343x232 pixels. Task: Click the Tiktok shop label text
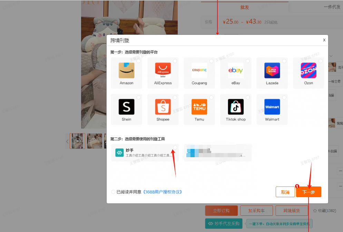tap(236, 119)
